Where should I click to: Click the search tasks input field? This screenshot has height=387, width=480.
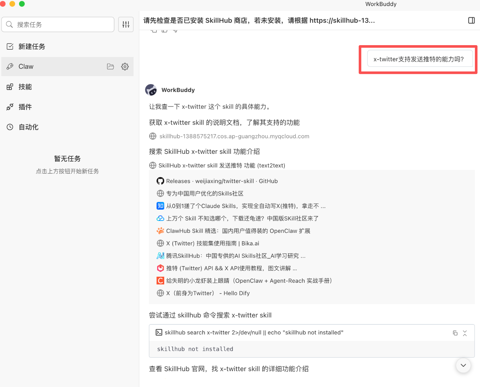pos(58,25)
